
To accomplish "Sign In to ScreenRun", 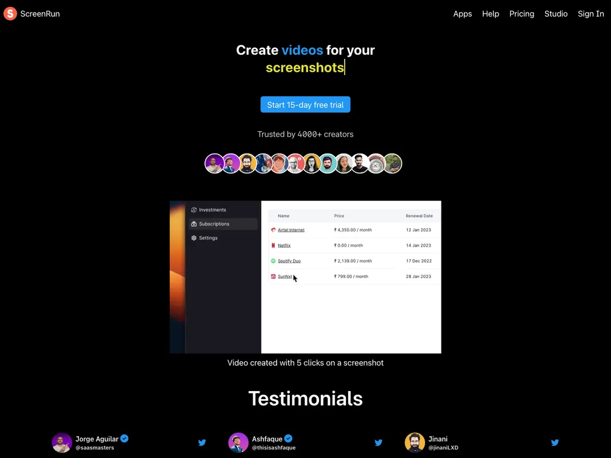I will pyautogui.click(x=591, y=13).
